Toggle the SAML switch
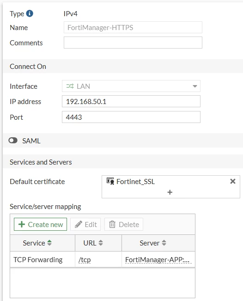The height and width of the screenshot is (301, 243). (13, 141)
